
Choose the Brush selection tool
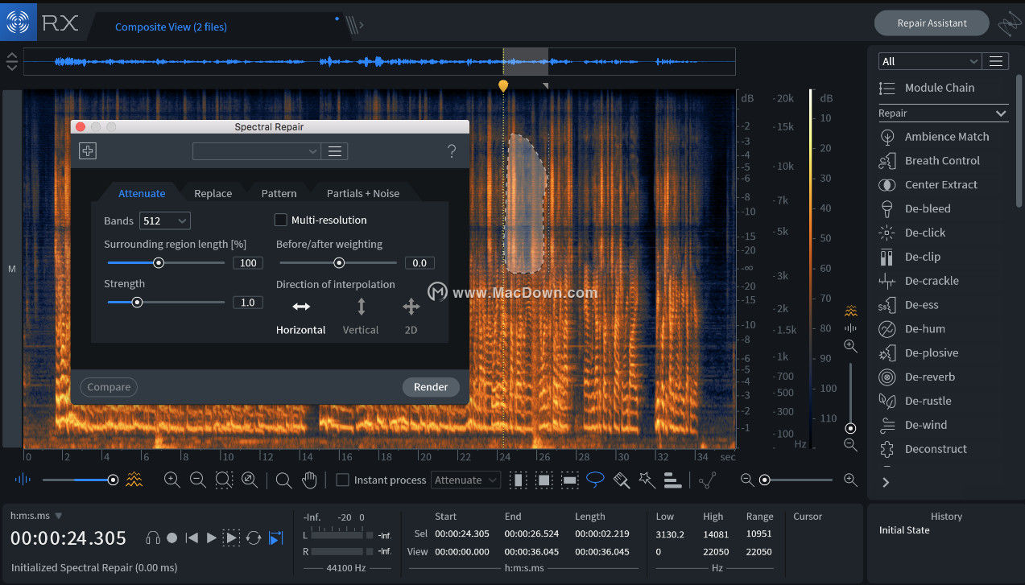(x=621, y=480)
